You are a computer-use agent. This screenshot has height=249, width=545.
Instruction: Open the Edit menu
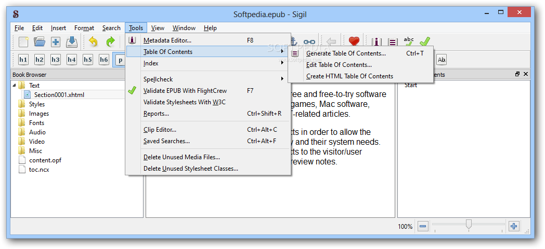click(x=37, y=27)
